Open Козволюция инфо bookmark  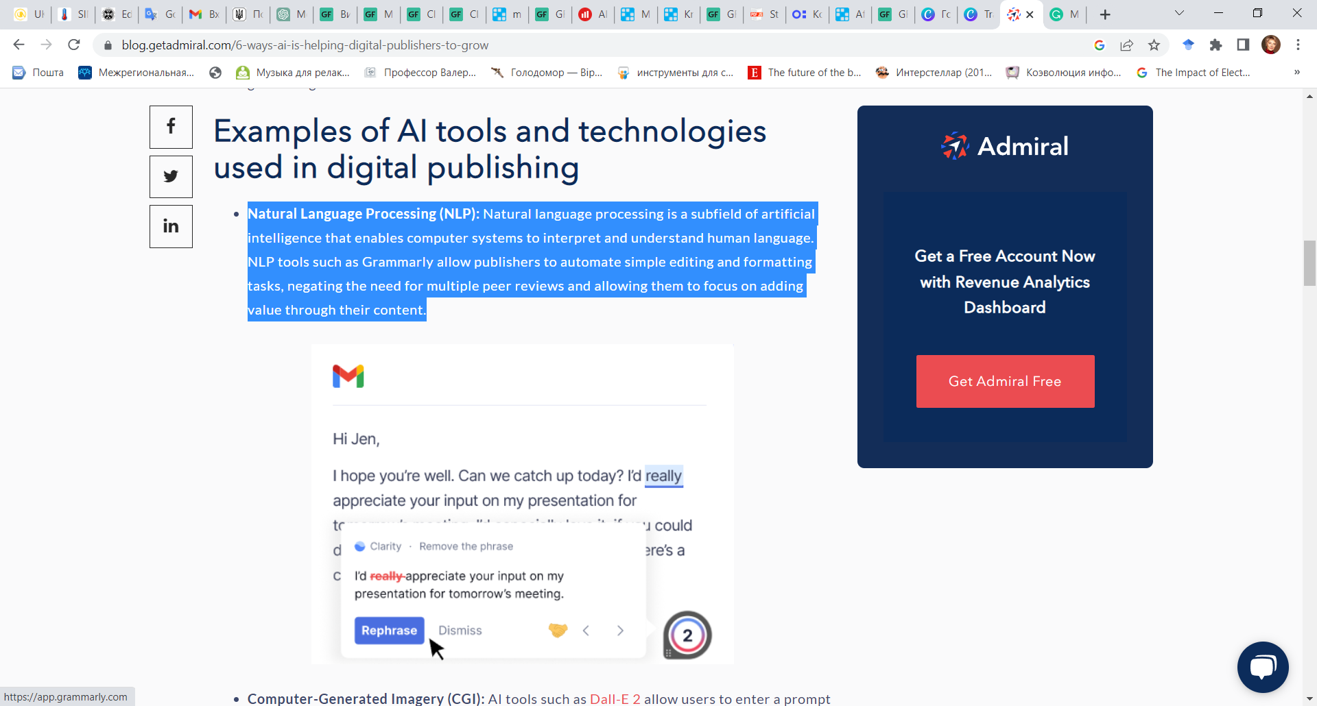(x=1064, y=73)
